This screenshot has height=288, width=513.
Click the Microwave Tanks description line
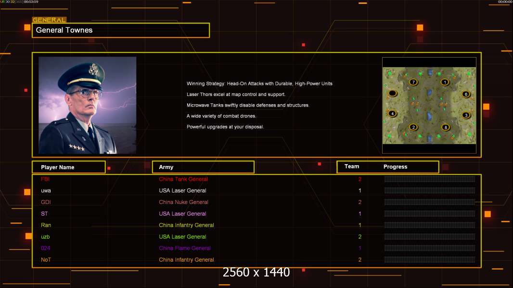pos(248,105)
